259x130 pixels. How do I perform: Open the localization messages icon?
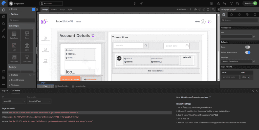coord(225,3)
